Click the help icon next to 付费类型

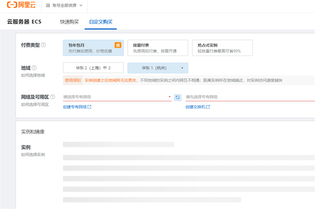(44, 45)
